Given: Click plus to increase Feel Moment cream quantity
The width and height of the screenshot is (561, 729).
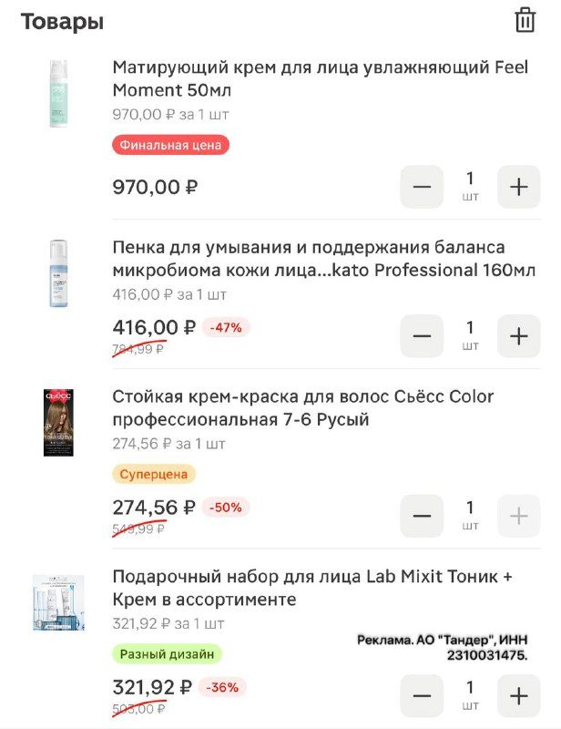Looking at the screenshot, I should [x=518, y=186].
